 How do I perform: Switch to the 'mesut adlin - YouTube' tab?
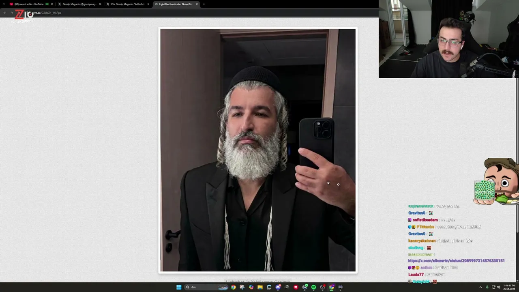31,4
